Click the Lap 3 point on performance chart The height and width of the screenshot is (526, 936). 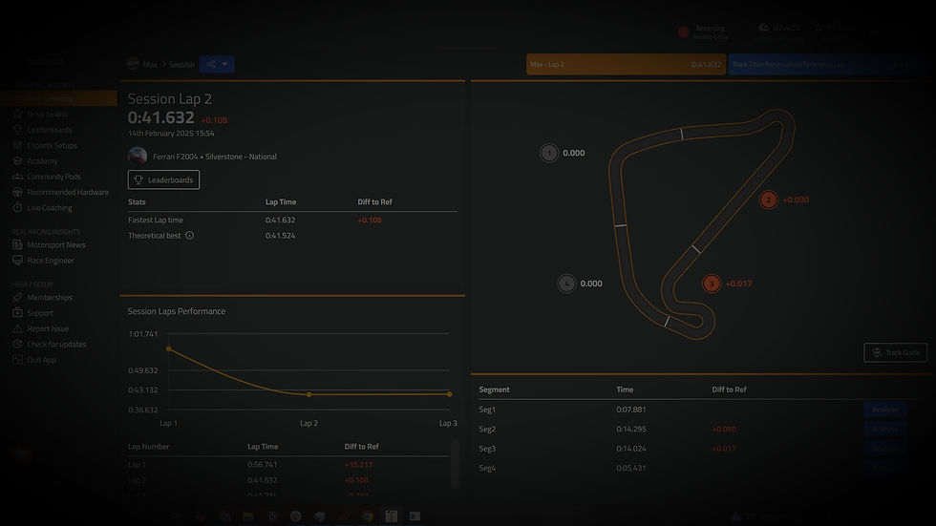[x=450, y=393]
